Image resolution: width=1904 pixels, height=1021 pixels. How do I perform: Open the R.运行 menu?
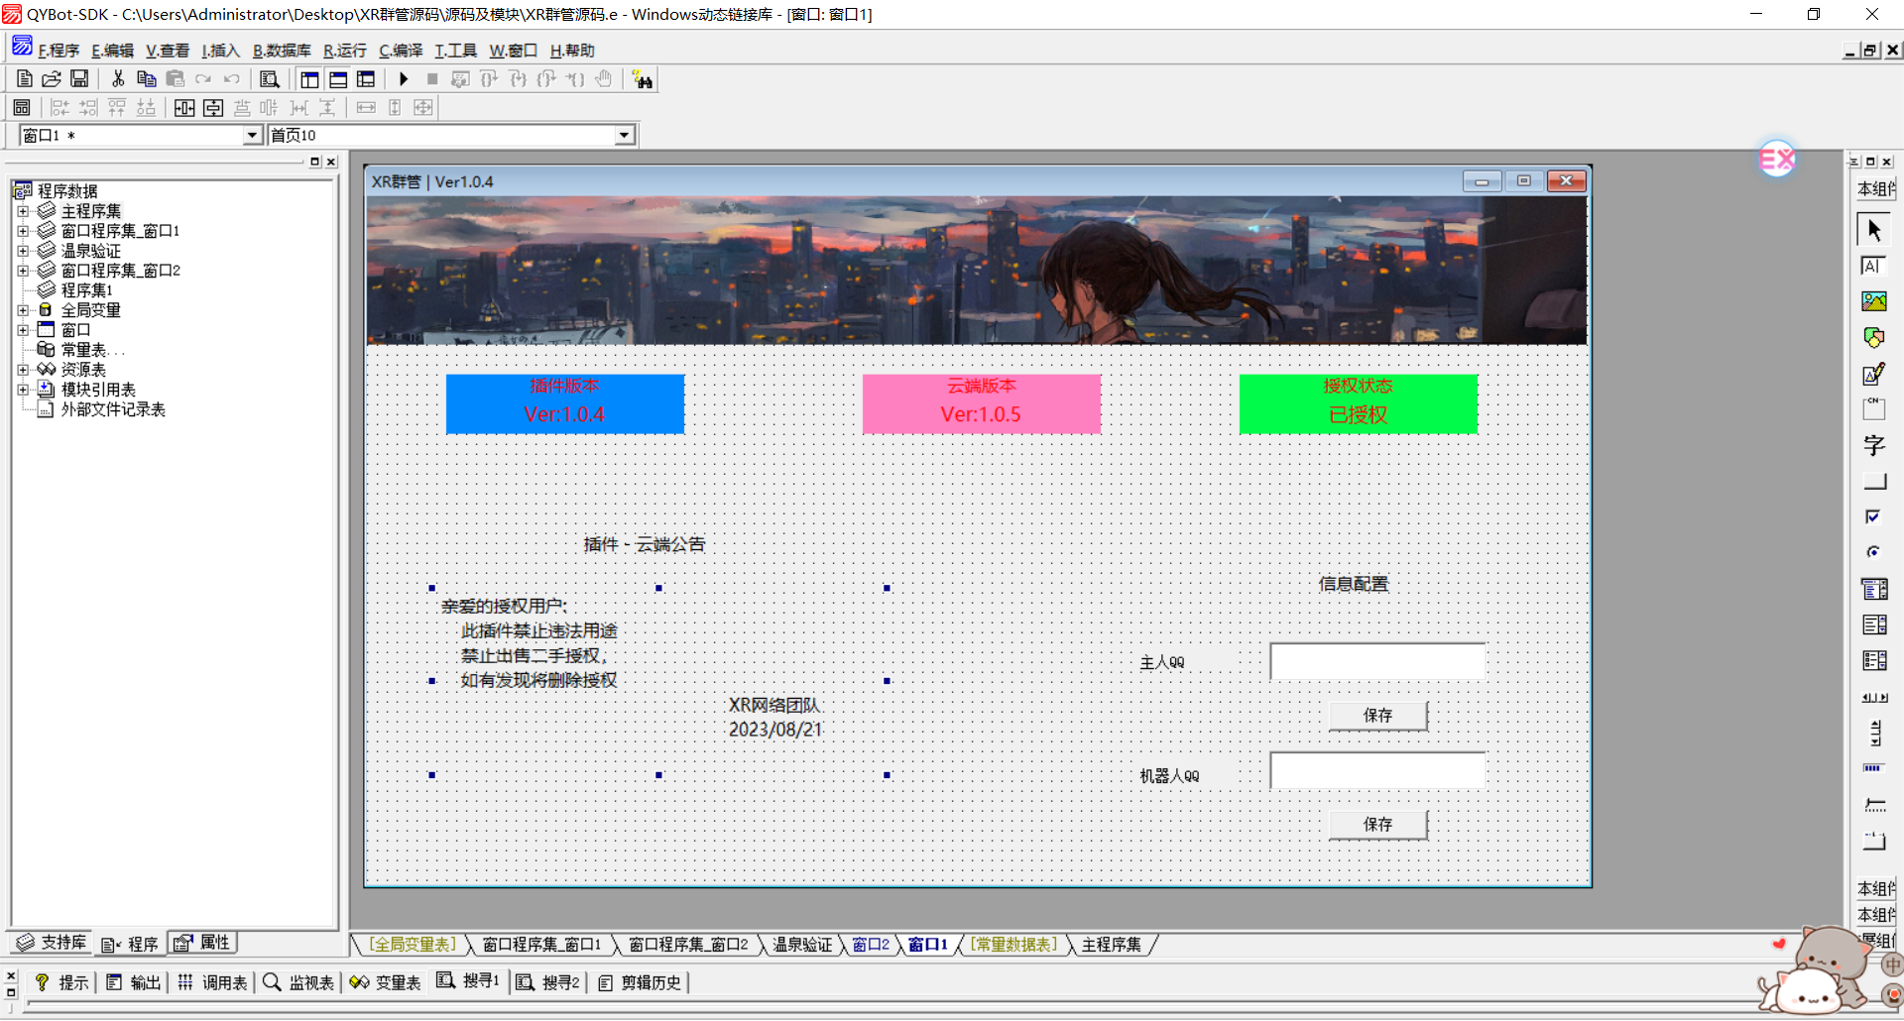pyautogui.click(x=344, y=51)
